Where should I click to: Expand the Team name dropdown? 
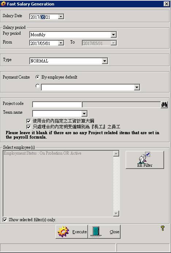pos(84,114)
